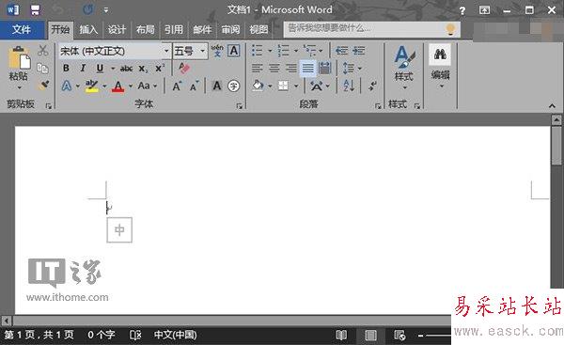This screenshot has height=345, width=564.
Task: Click the lightbulb in Tell Me box
Action: 450,29
